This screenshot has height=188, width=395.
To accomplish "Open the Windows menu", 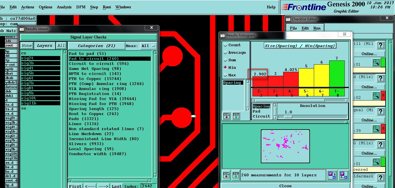I will 123,7.
